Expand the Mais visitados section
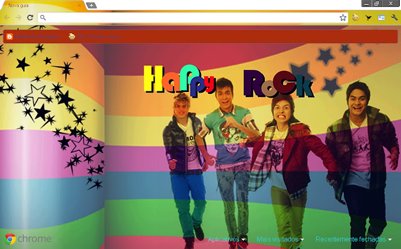 (280, 239)
